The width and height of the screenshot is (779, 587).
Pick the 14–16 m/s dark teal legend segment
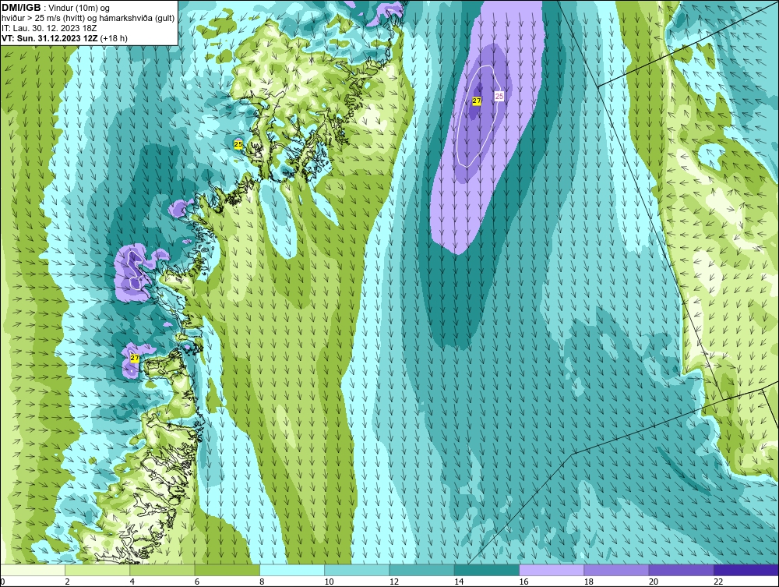pyautogui.click(x=486, y=570)
